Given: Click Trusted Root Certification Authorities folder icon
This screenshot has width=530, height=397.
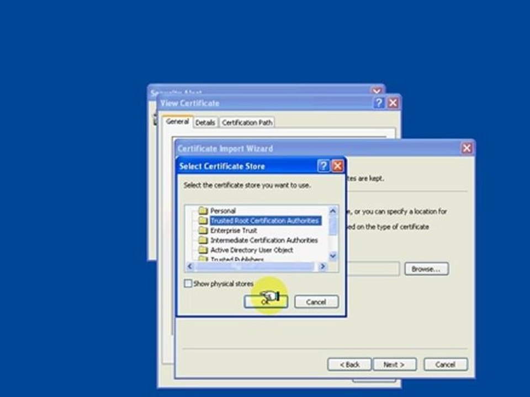Looking at the screenshot, I should (203, 221).
